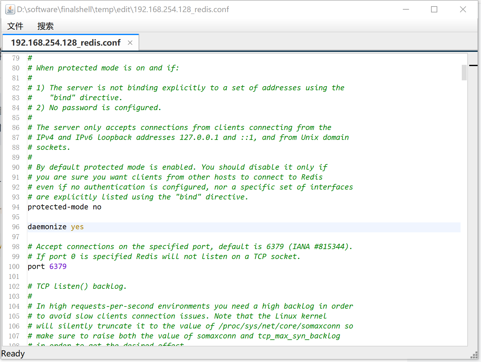481x362 pixels.
Task: Click the 'make sure to raise both' line
Action: 184,336
